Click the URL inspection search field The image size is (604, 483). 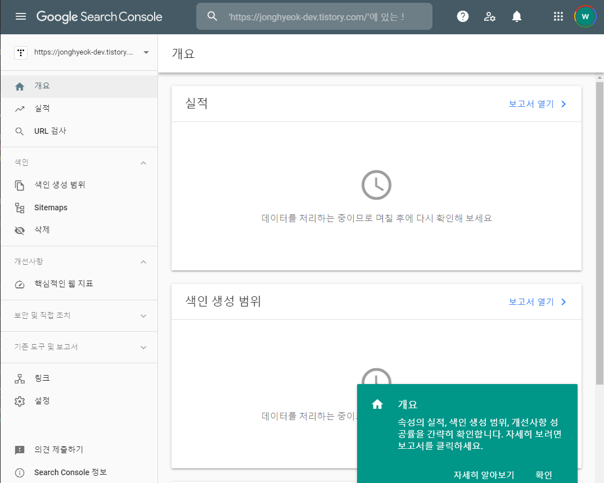pos(314,16)
